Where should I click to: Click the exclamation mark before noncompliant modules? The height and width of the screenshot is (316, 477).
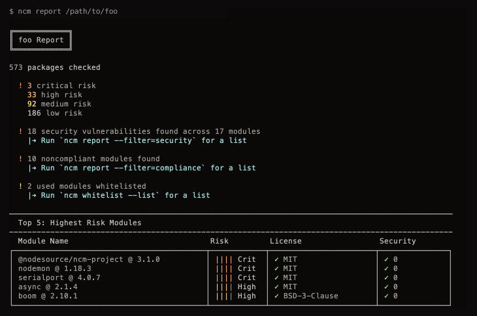click(21, 159)
